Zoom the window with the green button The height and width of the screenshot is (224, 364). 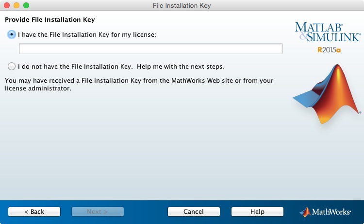coord(26,5)
